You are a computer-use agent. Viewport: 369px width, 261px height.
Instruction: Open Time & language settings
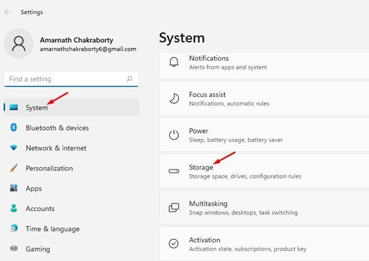[52, 229]
